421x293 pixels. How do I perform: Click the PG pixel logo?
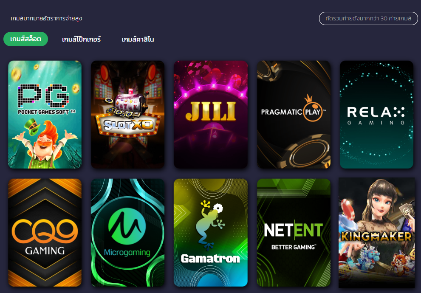(x=43, y=96)
